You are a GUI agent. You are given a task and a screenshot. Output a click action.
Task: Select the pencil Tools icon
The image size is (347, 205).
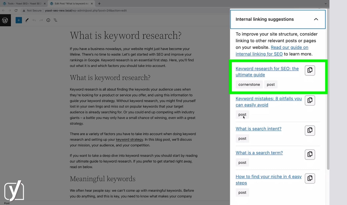tap(27, 20)
